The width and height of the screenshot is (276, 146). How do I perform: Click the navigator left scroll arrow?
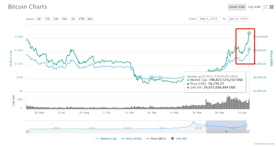click(x=27, y=131)
